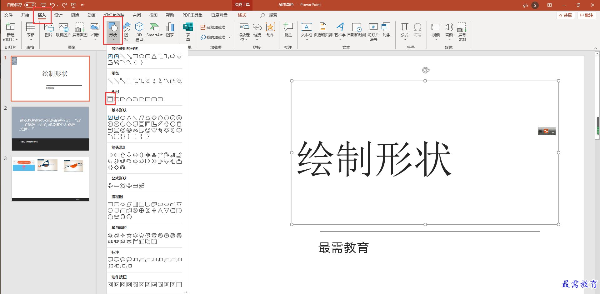Viewport: 600px width, 294px height.
Task: Pick the Help action button shape
Action: pyautogui.click(x=173, y=285)
